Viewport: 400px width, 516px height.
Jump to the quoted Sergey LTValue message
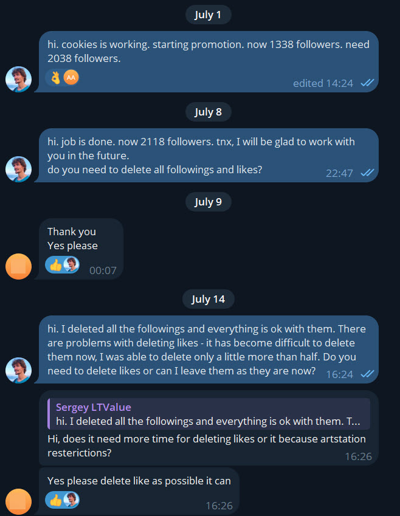click(x=209, y=414)
